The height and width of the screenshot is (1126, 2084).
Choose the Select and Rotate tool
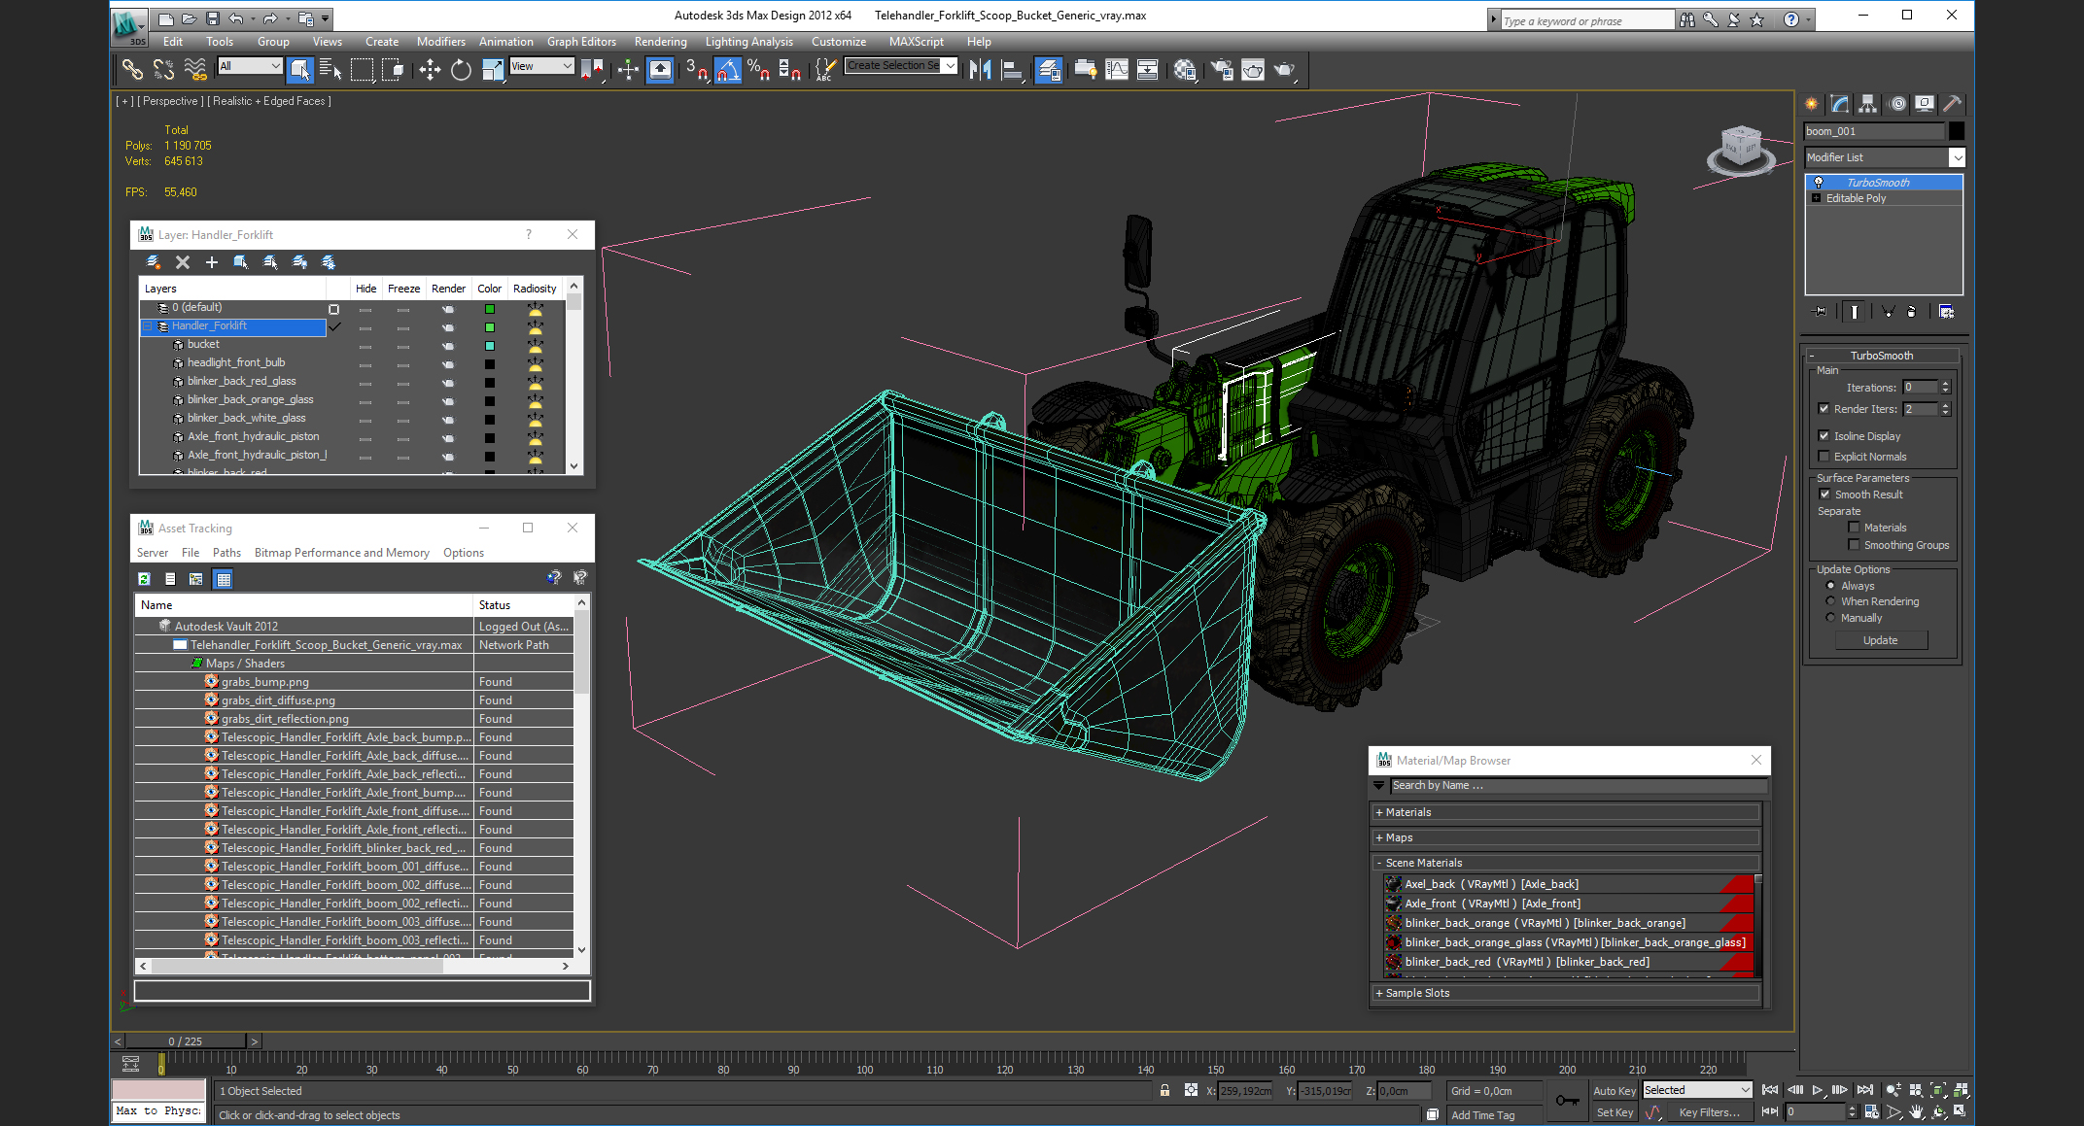coord(461,69)
